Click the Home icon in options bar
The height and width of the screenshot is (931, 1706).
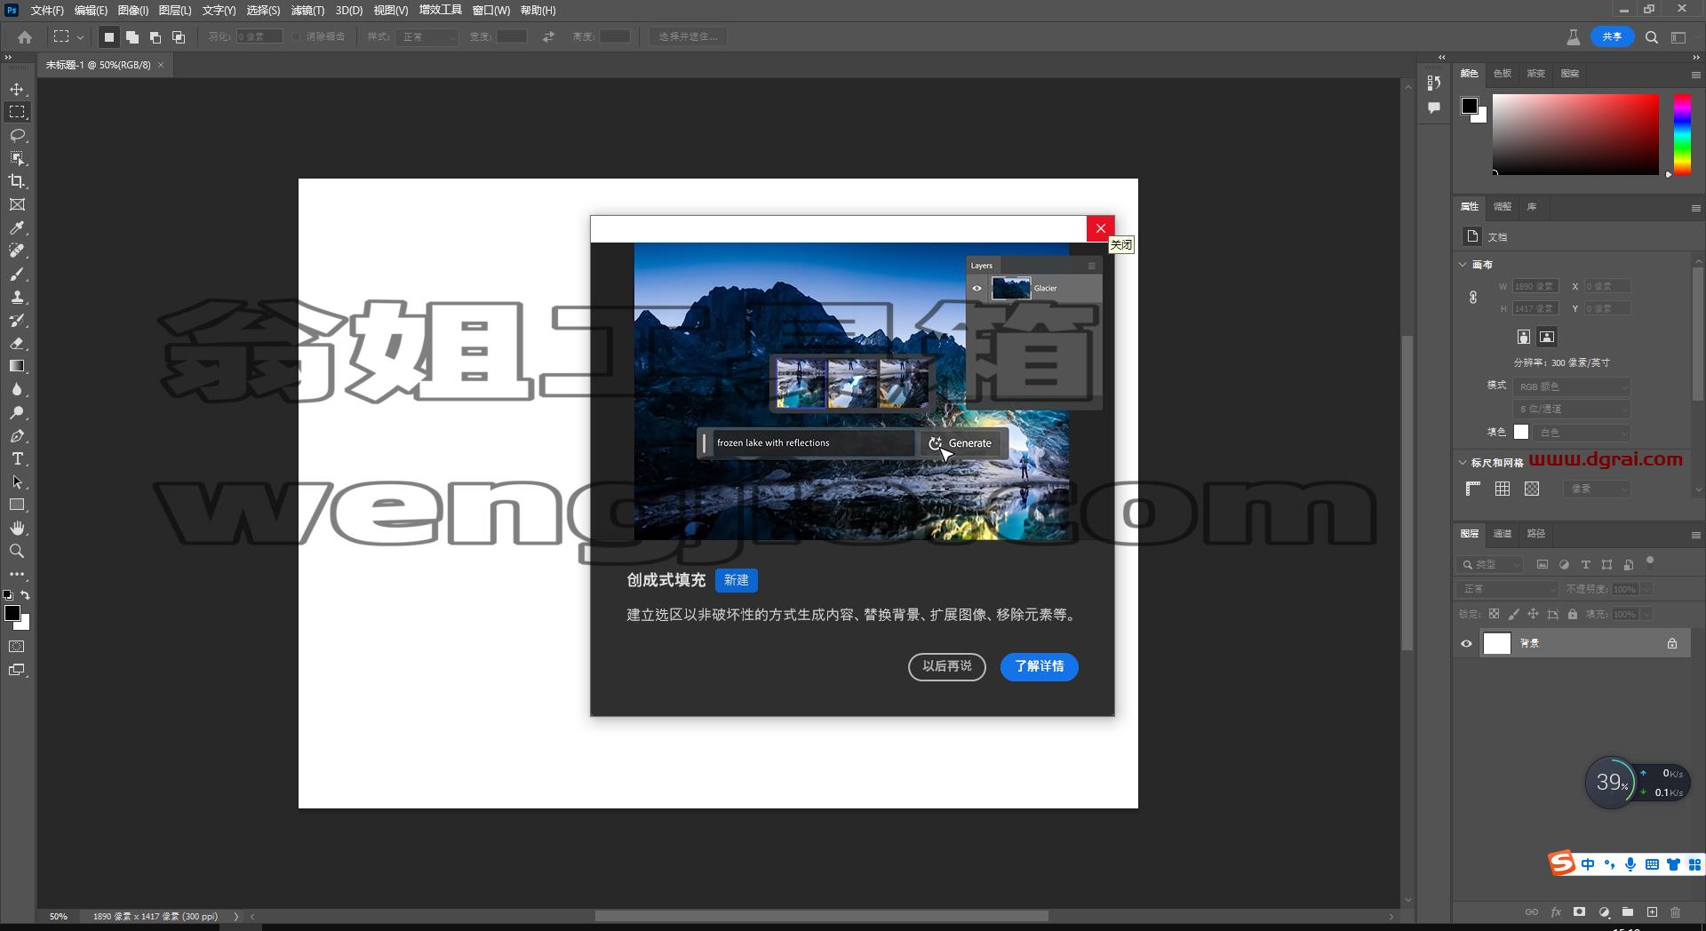tap(25, 36)
